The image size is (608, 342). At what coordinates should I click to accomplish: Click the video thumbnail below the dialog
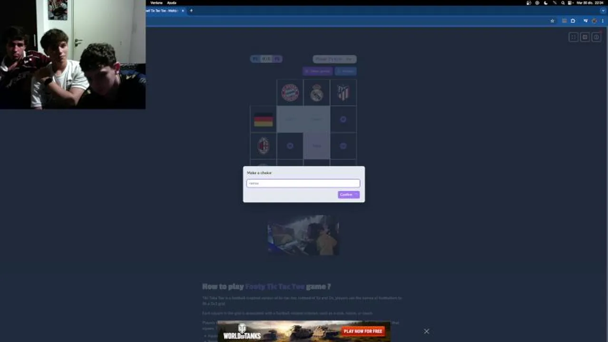[304, 235]
